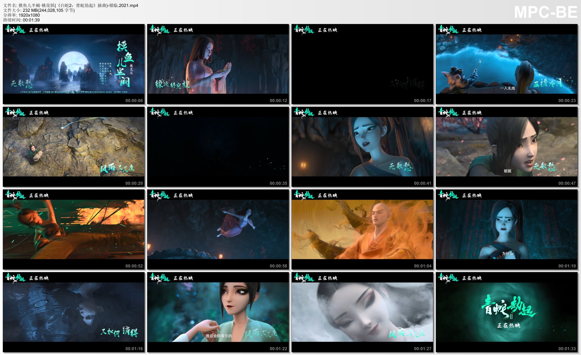
Task: Open the thumbnail at 00:00:41
Action: (x=362, y=147)
